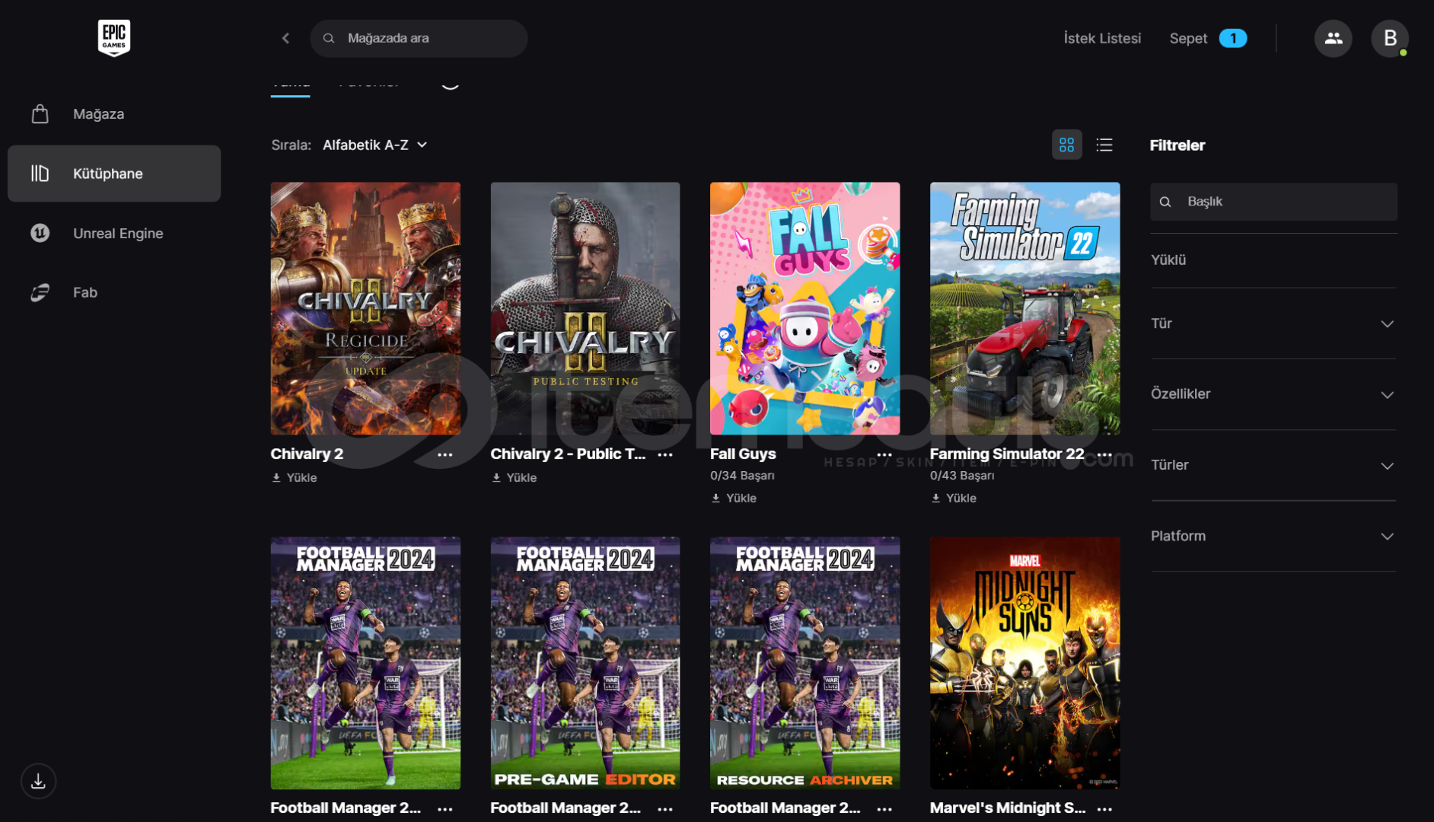Screen dimensions: 1434x822
Task: Click the 'Mağazada ara' search field
Action: point(419,38)
